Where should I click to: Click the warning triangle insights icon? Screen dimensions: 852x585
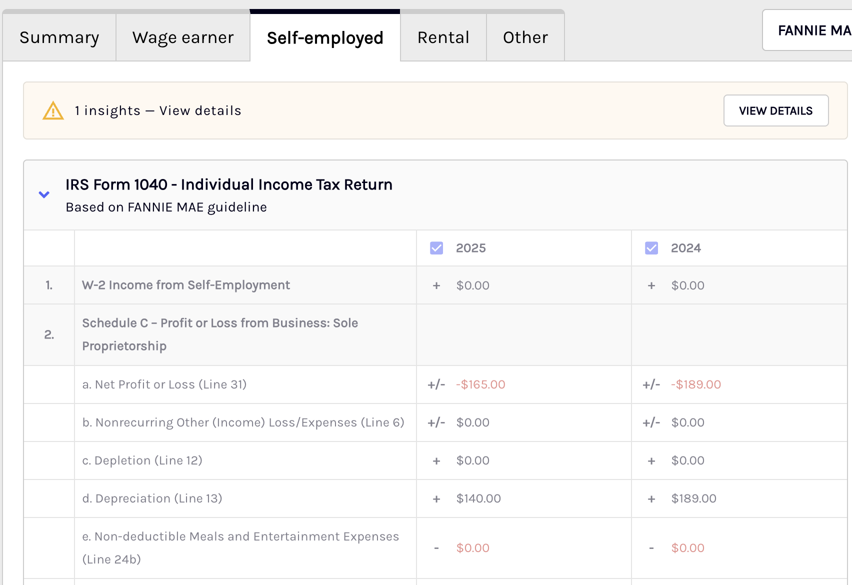53,110
